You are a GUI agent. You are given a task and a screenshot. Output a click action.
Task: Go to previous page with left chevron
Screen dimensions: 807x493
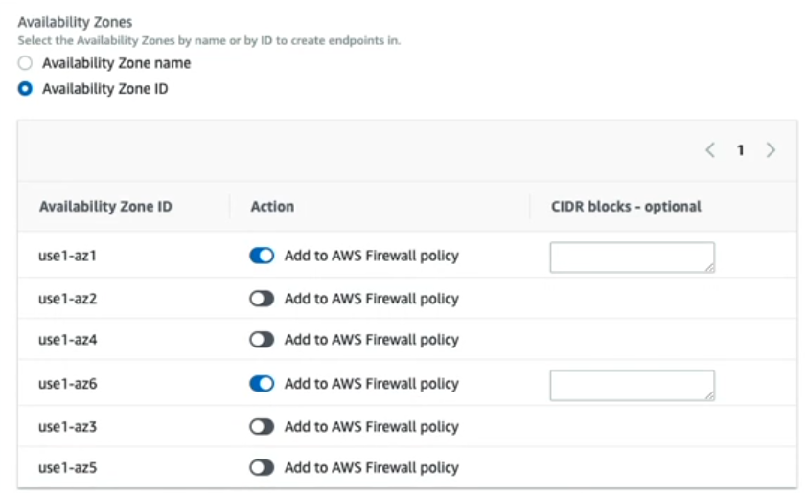click(710, 150)
